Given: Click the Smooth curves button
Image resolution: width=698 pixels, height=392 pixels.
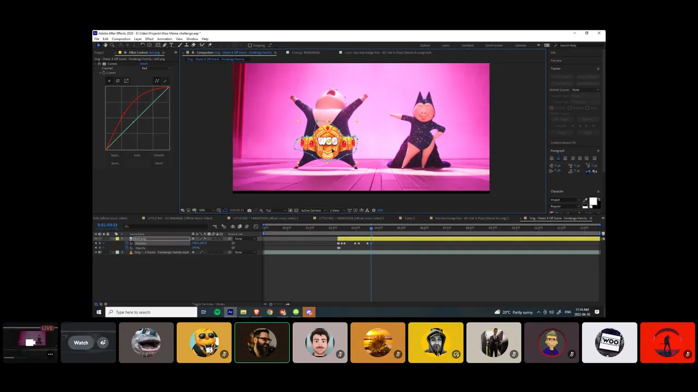Looking at the screenshot, I should coord(159,155).
